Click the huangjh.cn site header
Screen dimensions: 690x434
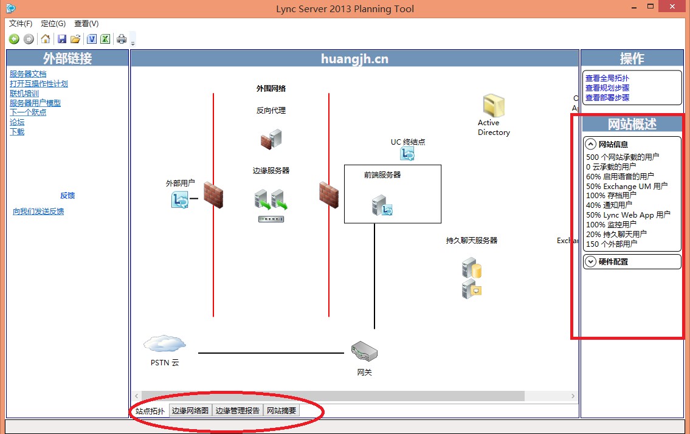coord(354,58)
